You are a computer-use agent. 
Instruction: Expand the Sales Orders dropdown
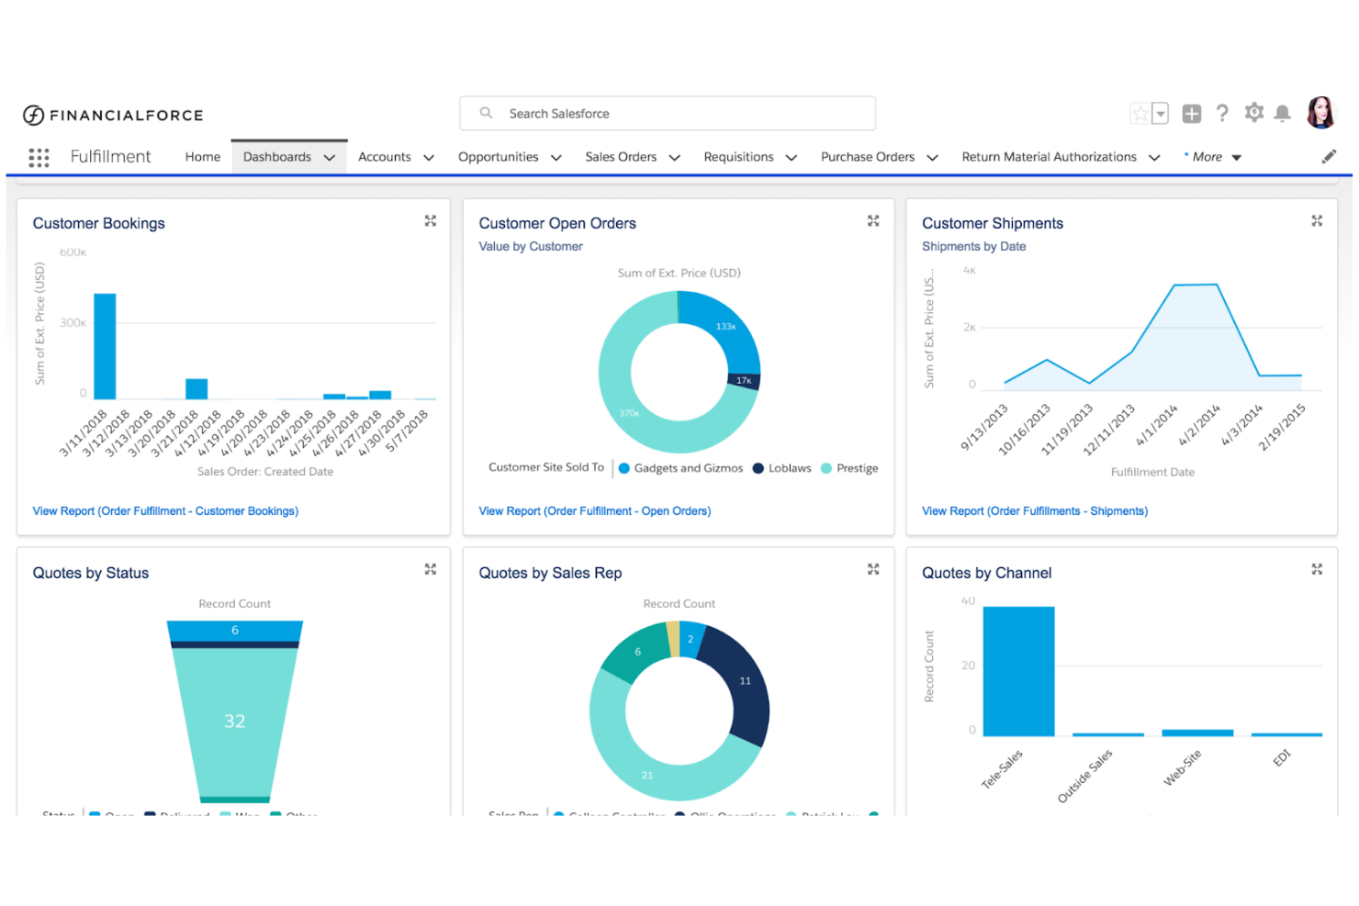click(x=674, y=156)
